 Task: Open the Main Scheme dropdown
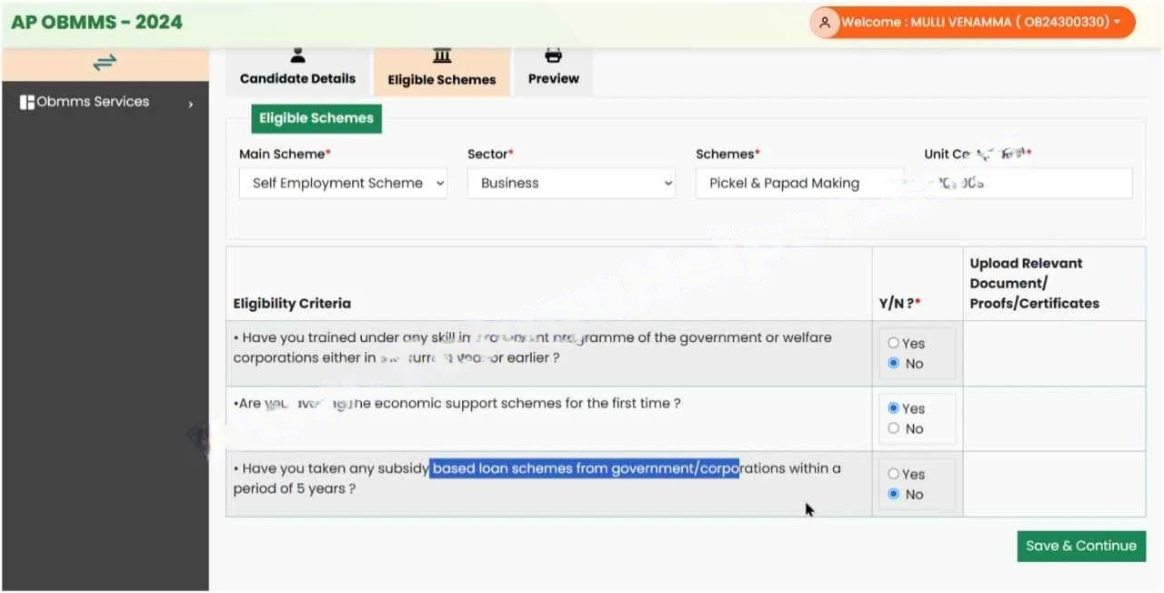click(343, 183)
